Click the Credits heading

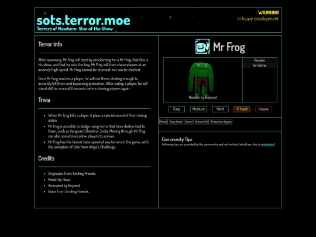pyautogui.click(x=46, y=159)
